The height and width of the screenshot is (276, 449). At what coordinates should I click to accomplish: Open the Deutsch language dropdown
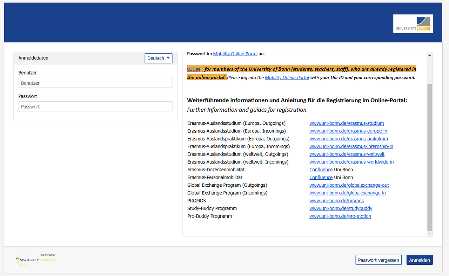pyautogui.click(x=159, y=58)
